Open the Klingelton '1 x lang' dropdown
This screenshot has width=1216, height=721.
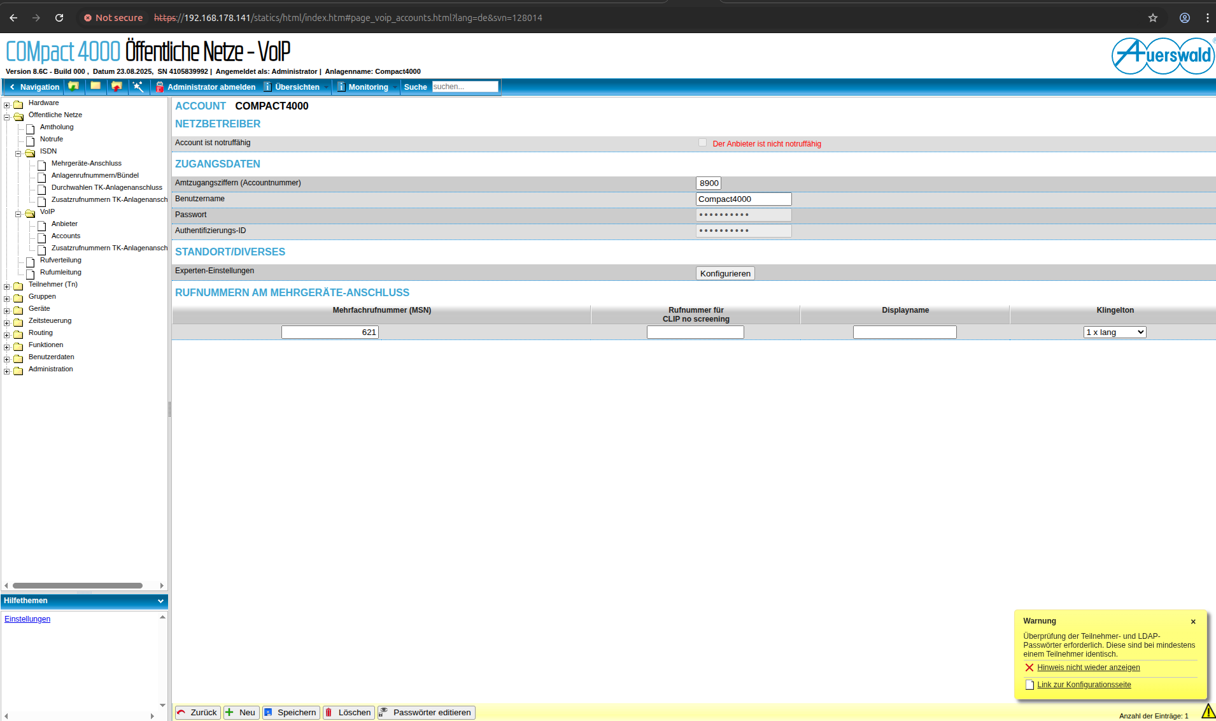click(x=1115, y=332)
